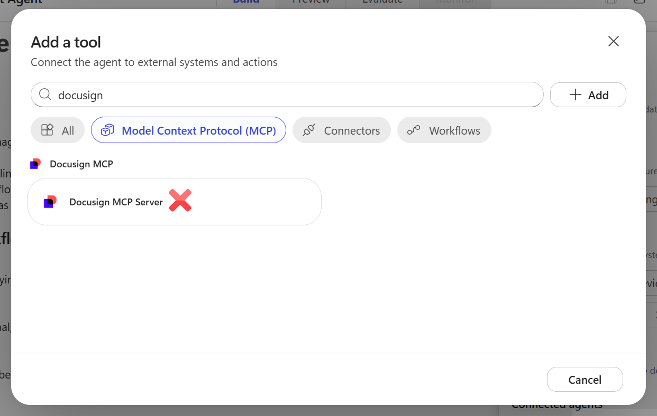Select the Model Context Protocol (MCP) filter

(188, 130)
